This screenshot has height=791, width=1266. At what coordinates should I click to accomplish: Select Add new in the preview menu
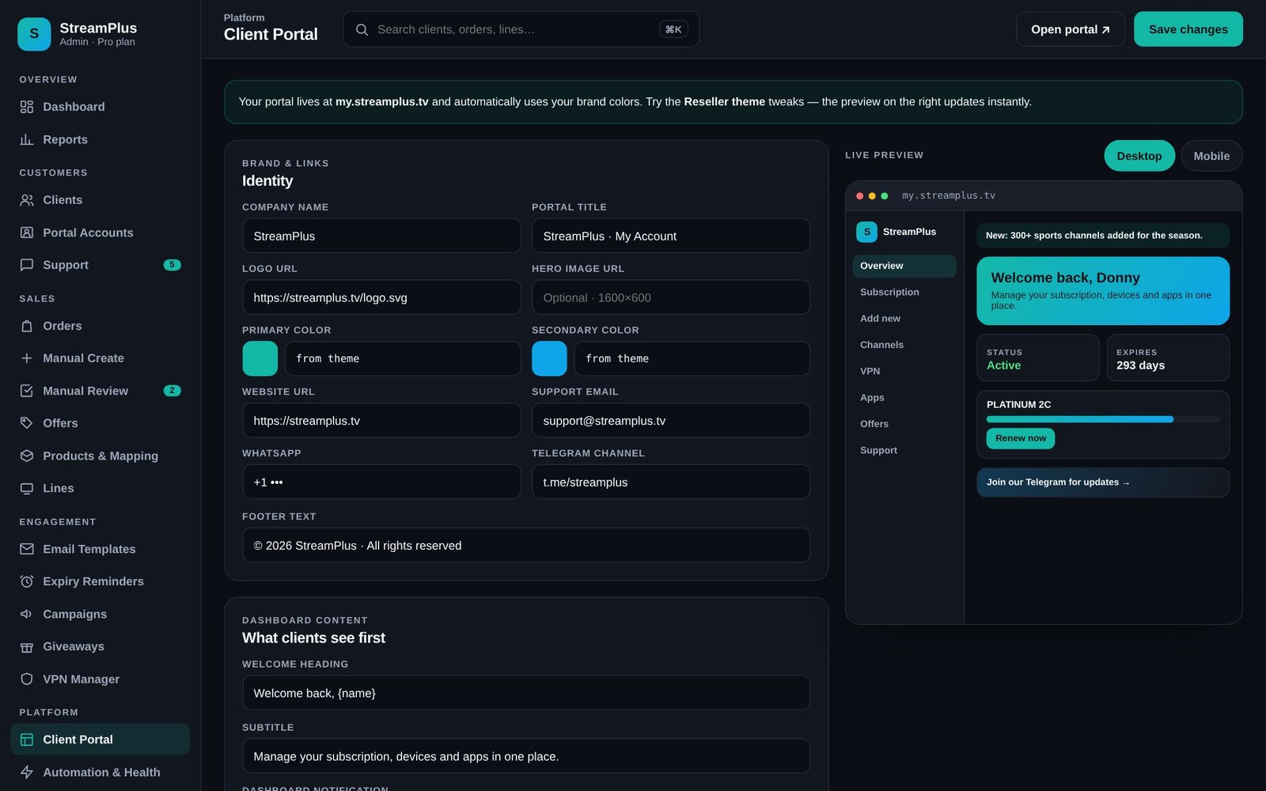coord(904,319)
